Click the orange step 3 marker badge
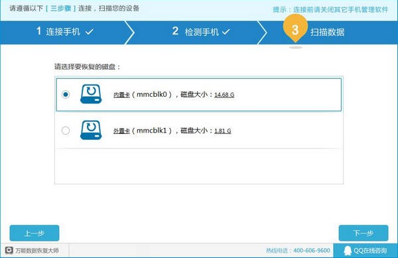This screenshot has width=398, height=258. click(295, 29)
